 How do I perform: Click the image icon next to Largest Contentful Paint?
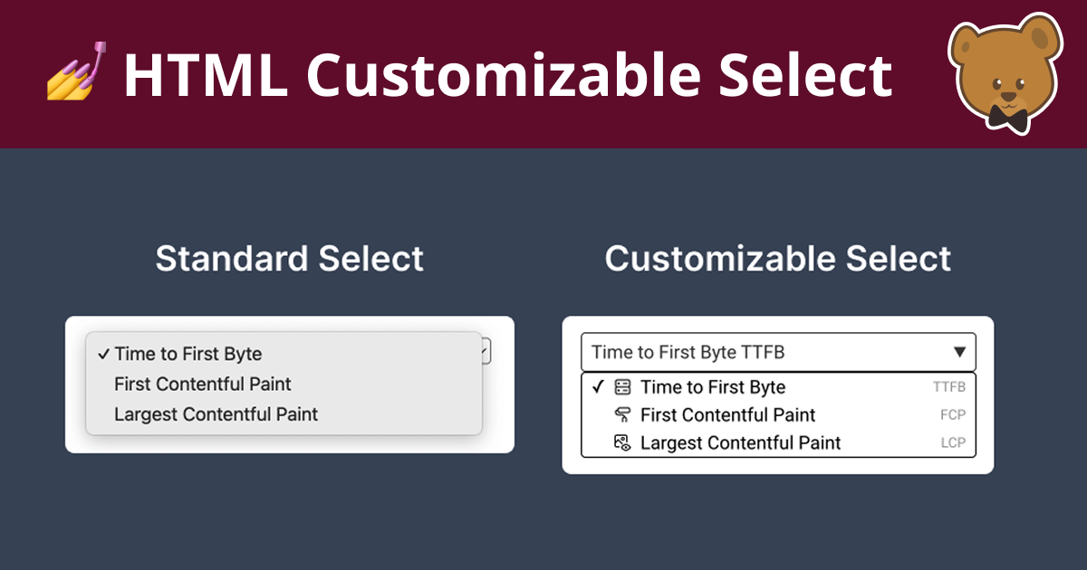tap(620, 442)
